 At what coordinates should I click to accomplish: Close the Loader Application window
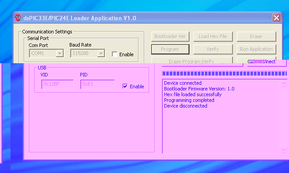point(276,18)
